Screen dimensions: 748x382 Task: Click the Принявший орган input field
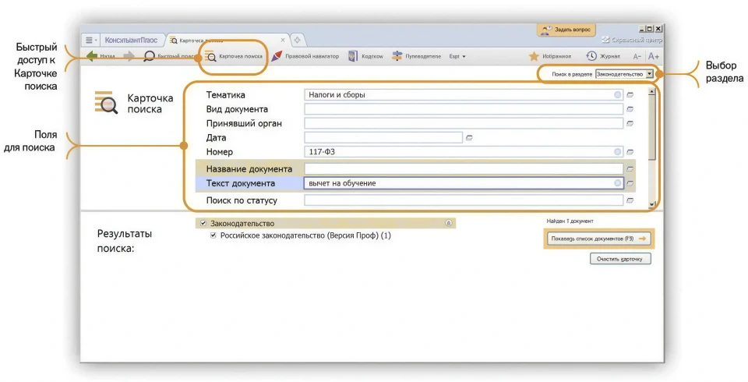click(x=464, y=123)
